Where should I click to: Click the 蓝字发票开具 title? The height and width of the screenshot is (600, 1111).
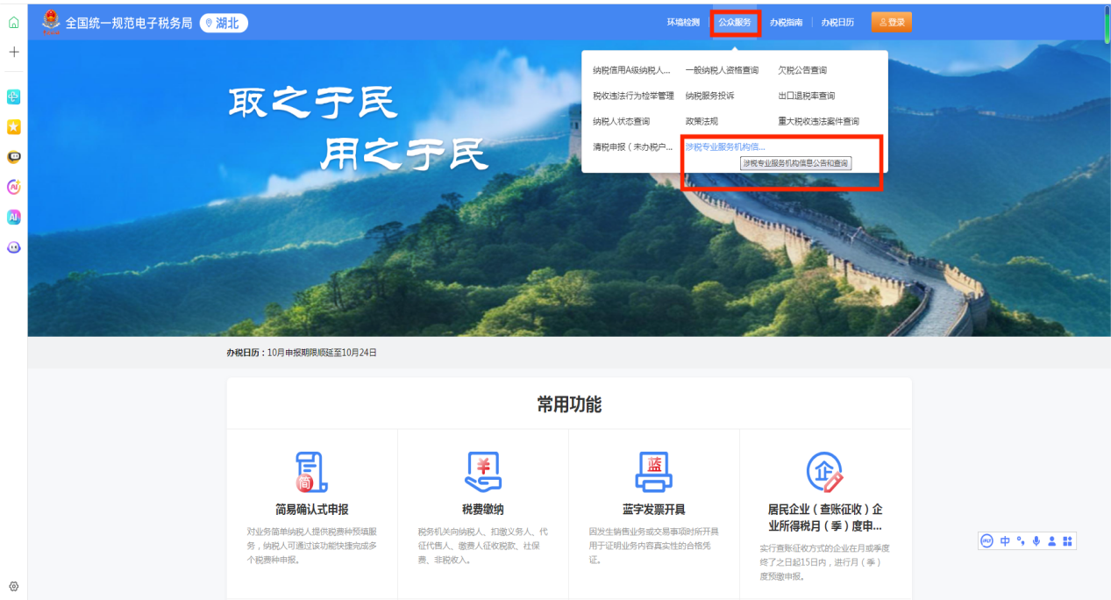[x=653, y=510]
